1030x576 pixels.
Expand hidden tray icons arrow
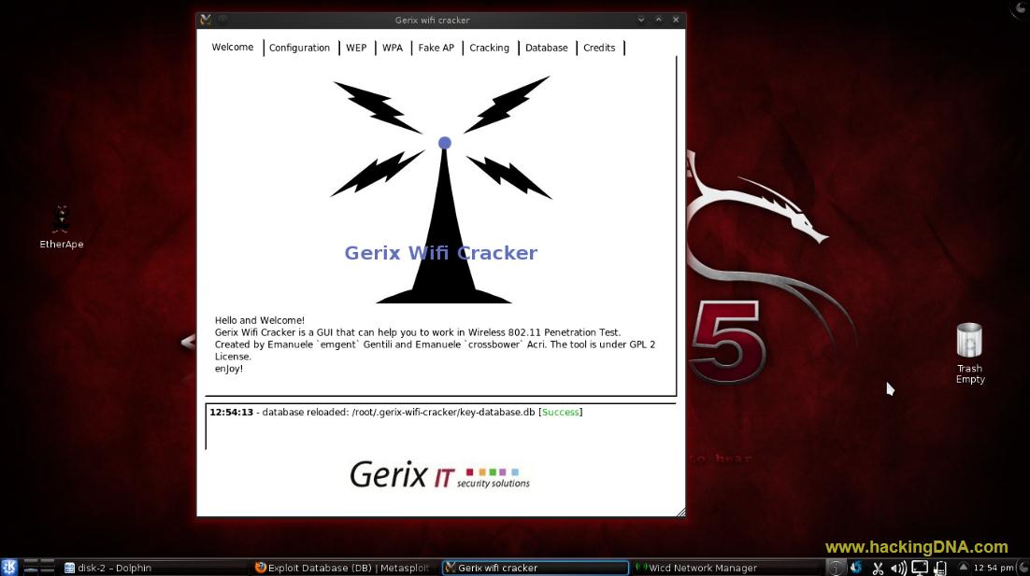(963, 567)
